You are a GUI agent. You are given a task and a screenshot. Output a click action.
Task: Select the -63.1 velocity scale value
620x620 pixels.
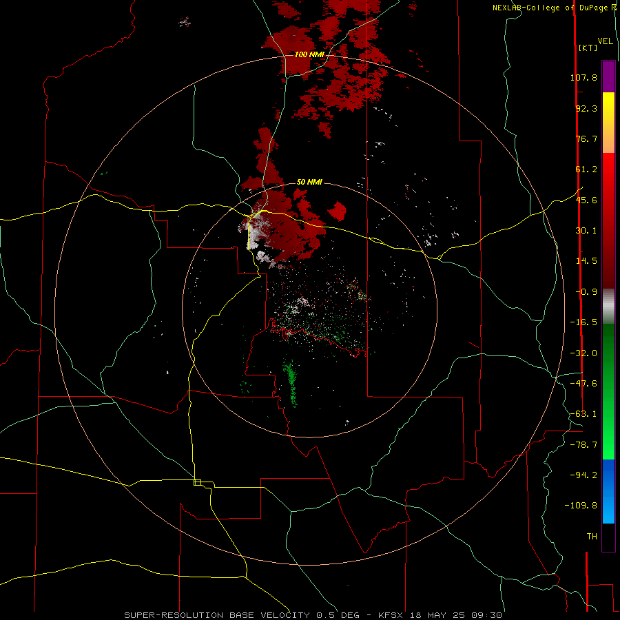point(583,414)
